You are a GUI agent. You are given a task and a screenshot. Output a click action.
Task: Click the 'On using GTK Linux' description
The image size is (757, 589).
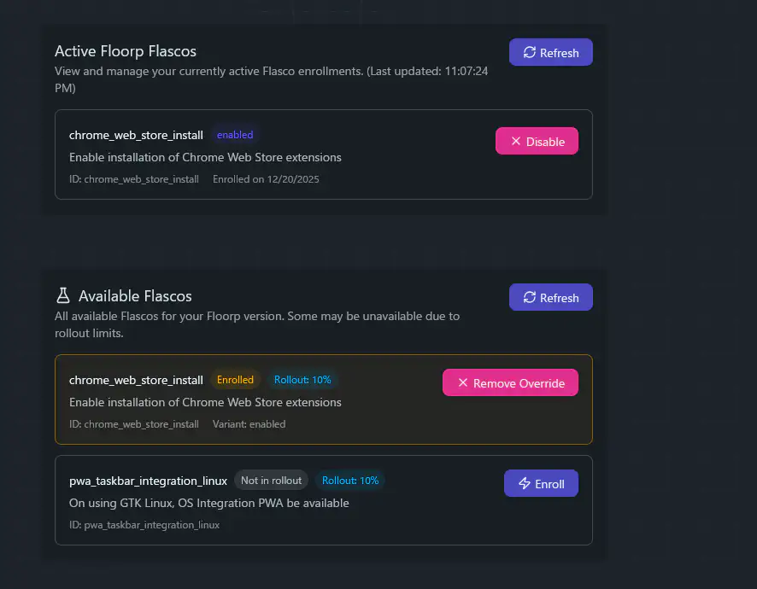(x=208, y=503)
